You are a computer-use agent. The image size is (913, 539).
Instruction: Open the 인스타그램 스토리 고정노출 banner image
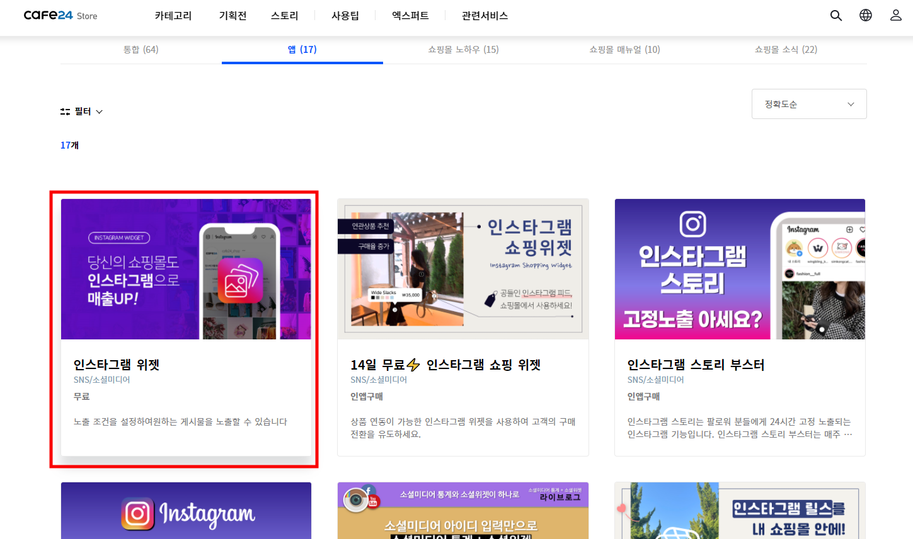coord(740,269)
